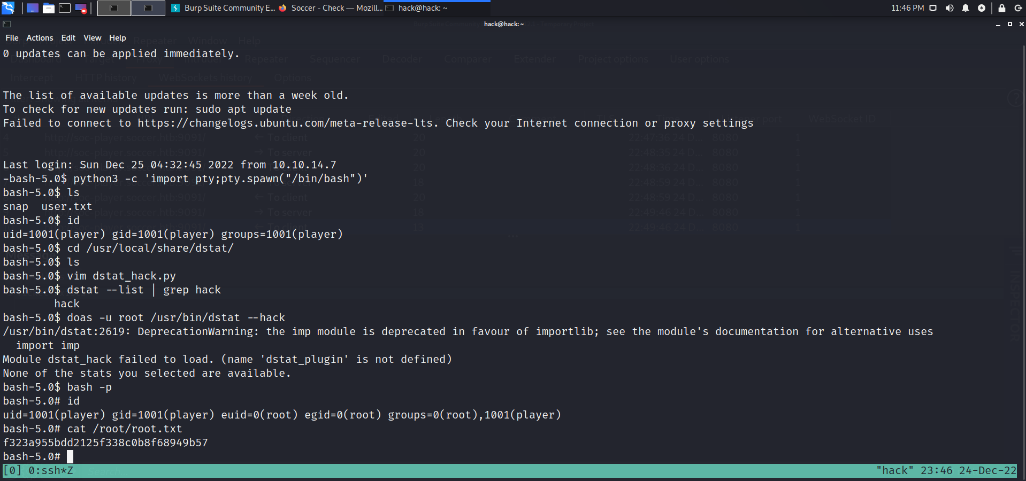Screen dimensions: 1026x481
Task: Open the Kali applications menu
Action: (x=8, y=8)
